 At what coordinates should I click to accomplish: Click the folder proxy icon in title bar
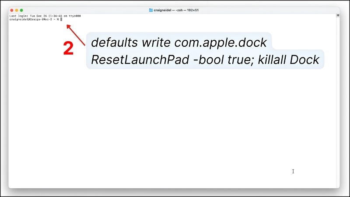click(x=151, y=10)
